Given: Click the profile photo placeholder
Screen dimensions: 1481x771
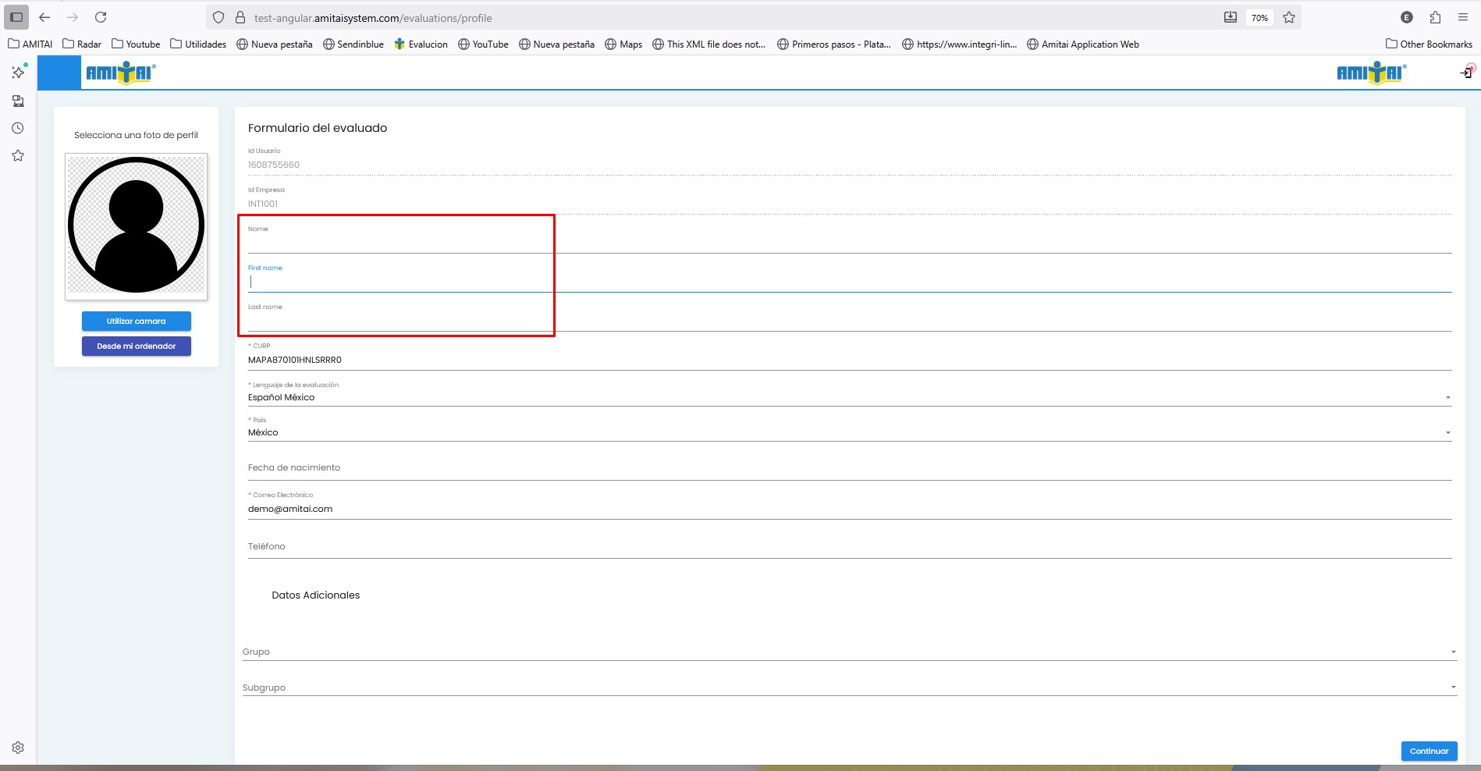Looking at the screenshot, I should [x=136, y=226].
